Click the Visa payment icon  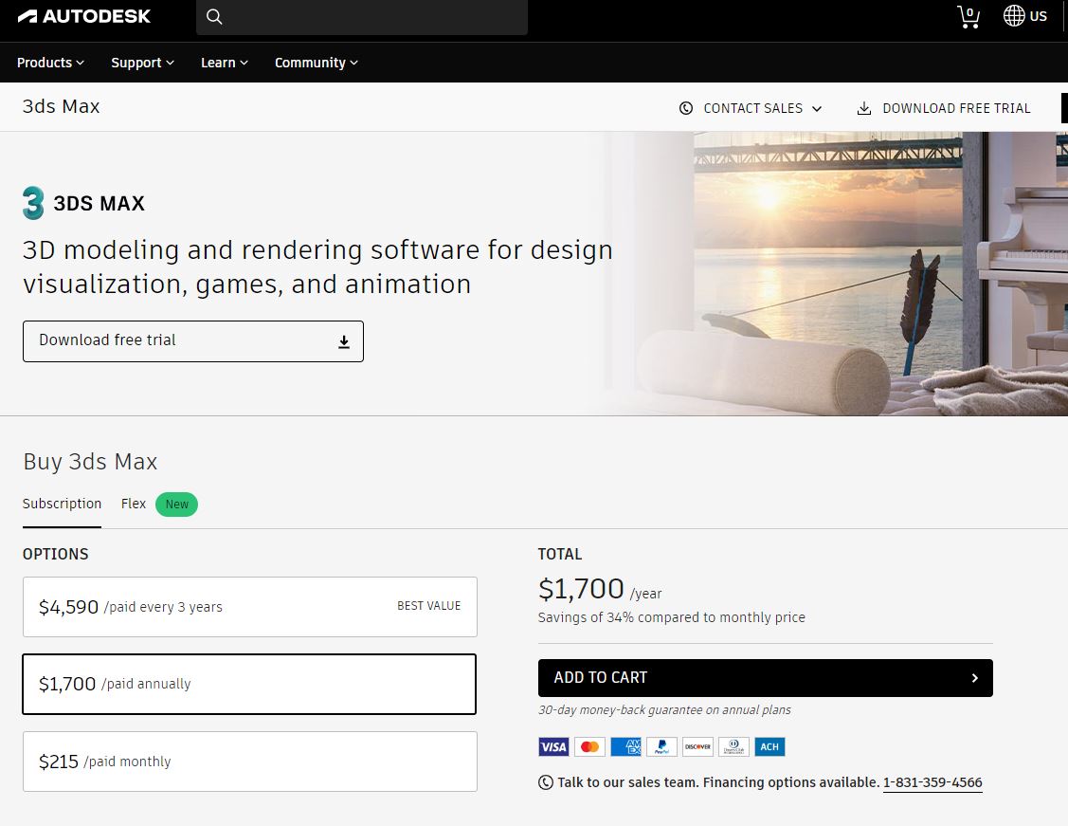click(x=553, y=747)
